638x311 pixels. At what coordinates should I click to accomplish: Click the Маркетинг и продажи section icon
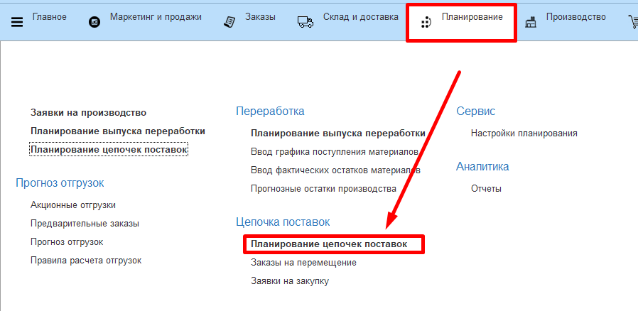(x=94, y=22)
